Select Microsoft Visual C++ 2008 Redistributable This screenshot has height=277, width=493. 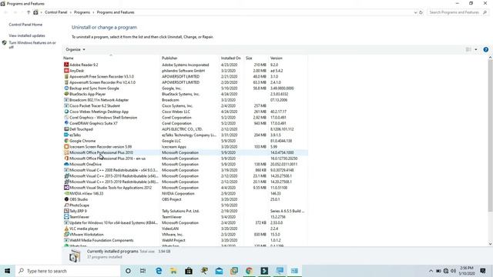pos(185,170)
